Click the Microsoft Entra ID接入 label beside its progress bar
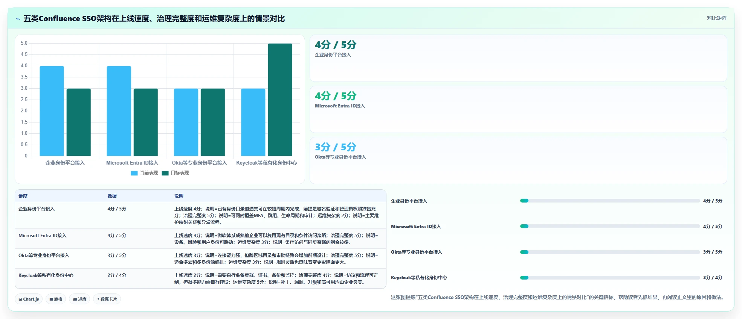This screenshot has width=742, height=319. (416, 227)
